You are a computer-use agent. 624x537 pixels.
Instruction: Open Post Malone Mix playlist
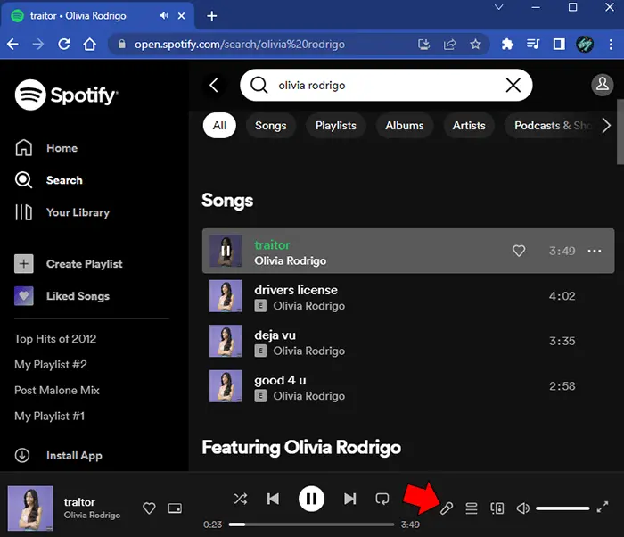point(57,390)
